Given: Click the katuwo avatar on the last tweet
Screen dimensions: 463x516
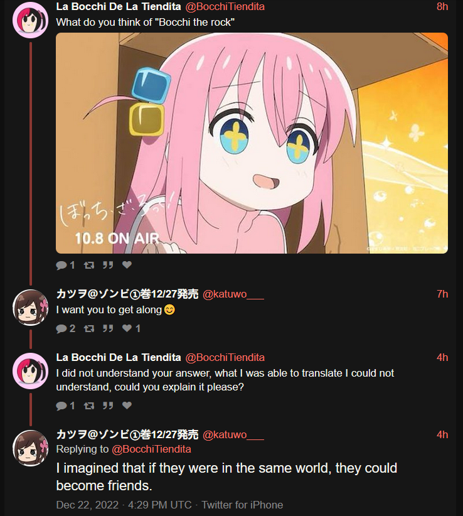Looking at the screenshot, I should pyautogui.click(x=30, y=448).
